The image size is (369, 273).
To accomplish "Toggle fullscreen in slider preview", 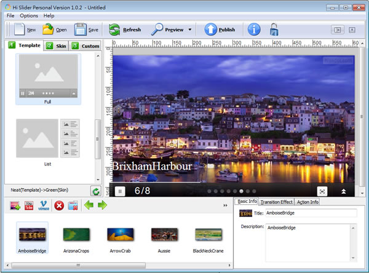I will pos(322,191).
